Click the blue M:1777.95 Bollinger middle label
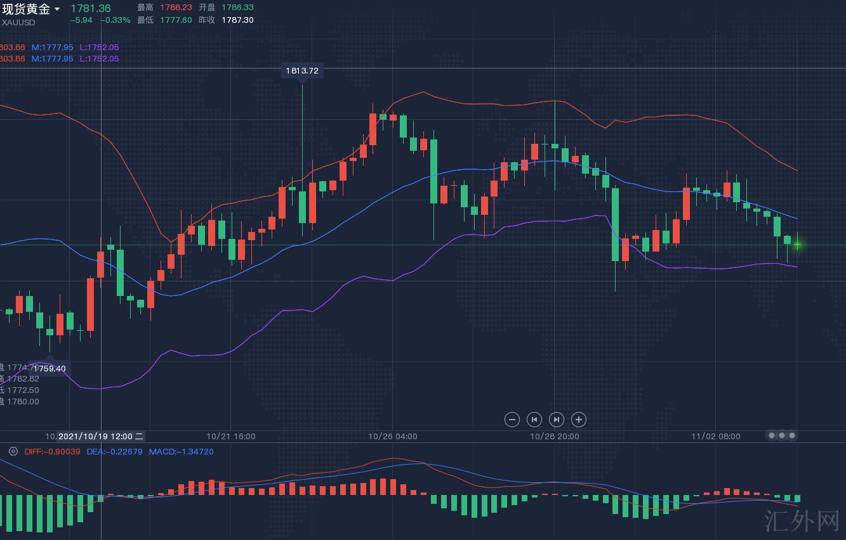This screenshot has height=540, width=846. (53, 48)
